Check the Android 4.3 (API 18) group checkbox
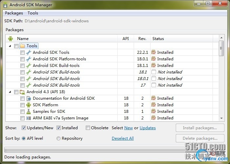The width and height of the screenshot is (230, 164). click(16, 92)
